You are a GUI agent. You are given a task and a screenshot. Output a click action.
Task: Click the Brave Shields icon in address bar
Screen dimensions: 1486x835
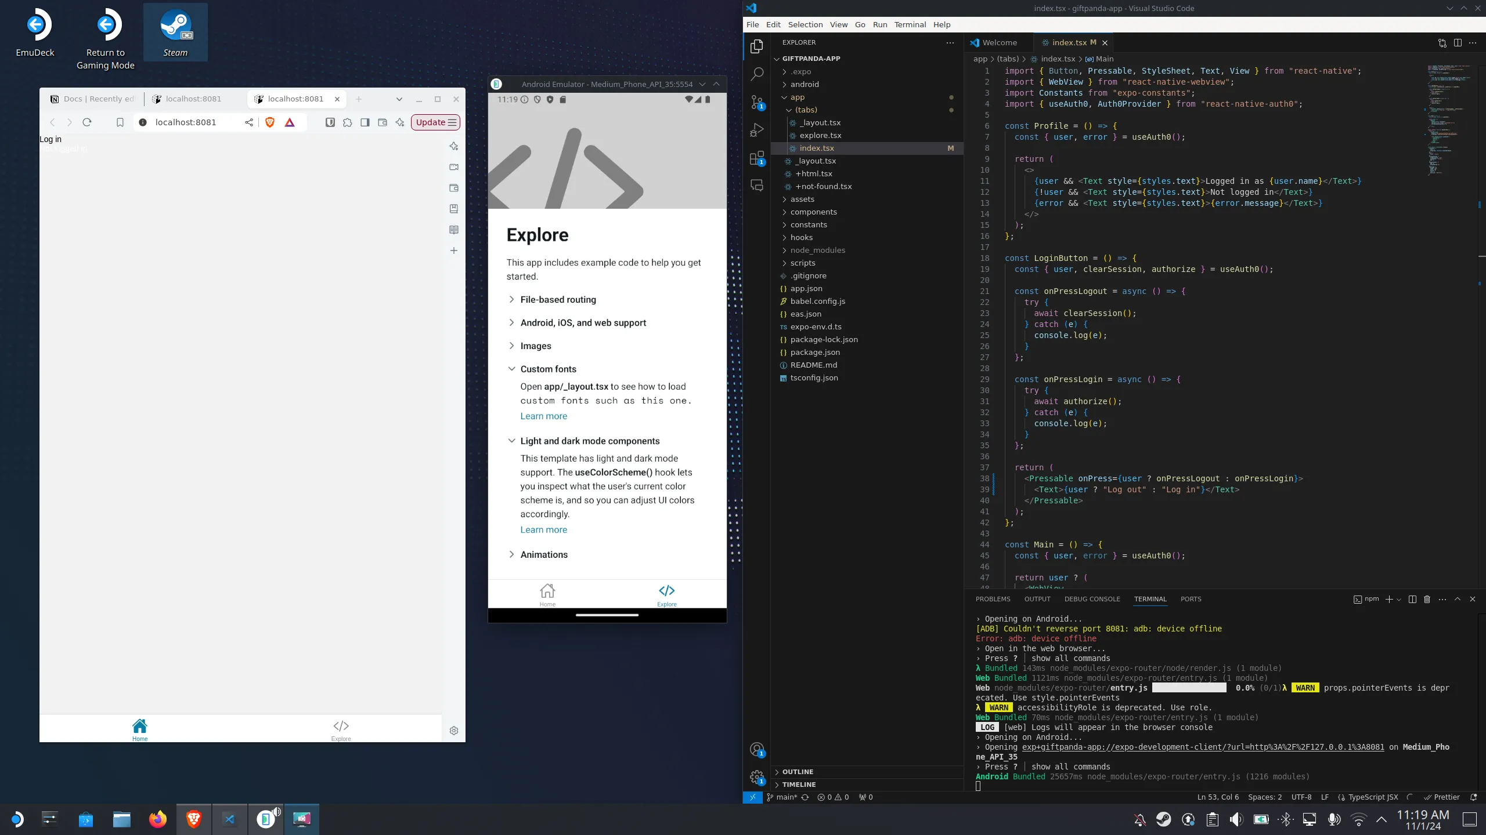[269, 122]
